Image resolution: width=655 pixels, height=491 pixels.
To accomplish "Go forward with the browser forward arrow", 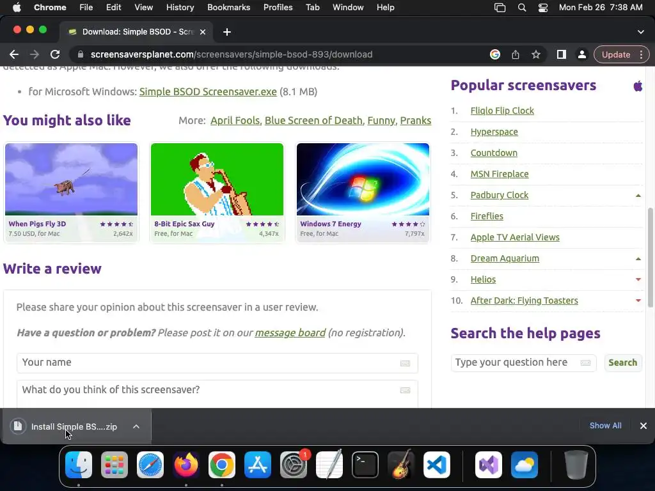I will [35, 55].
